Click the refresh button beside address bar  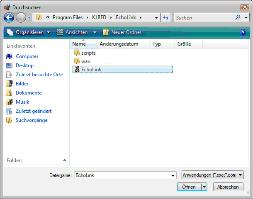(166, 17)
